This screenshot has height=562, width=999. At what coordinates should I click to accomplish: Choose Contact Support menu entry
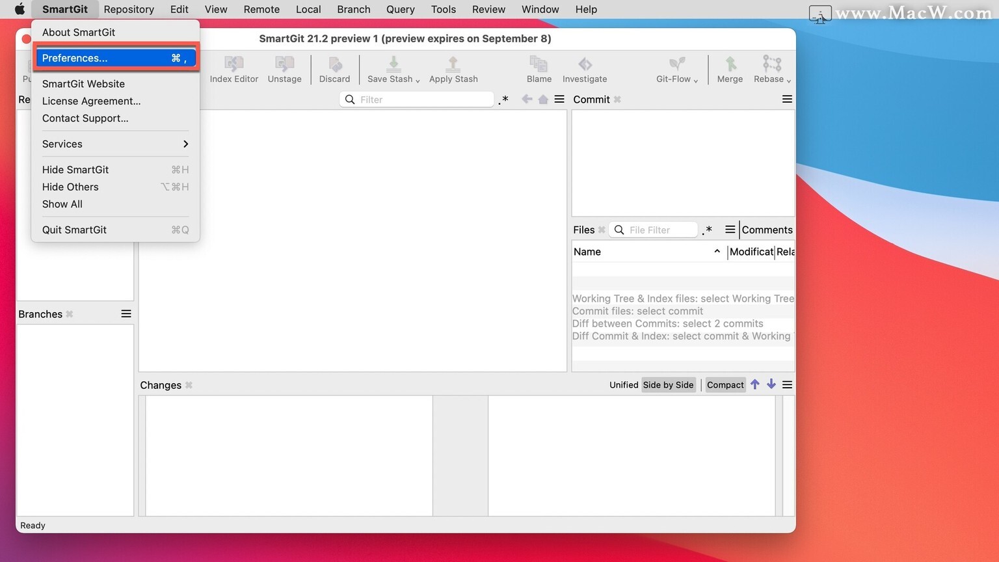(116, 118)
